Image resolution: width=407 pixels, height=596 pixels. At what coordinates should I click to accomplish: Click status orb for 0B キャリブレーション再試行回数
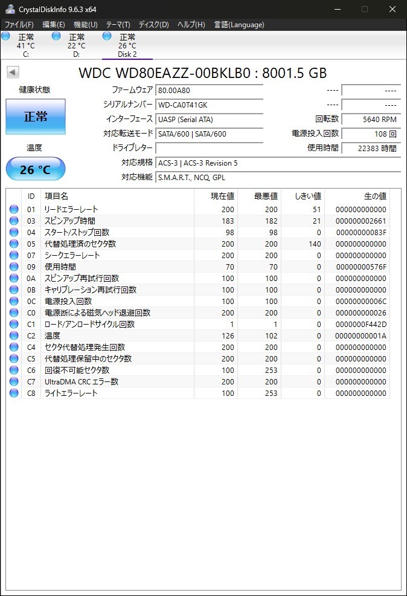coord(14,290)
